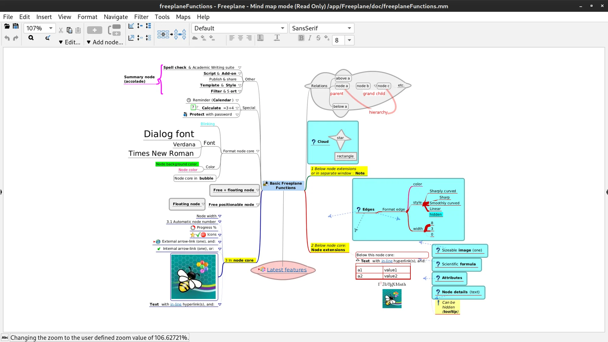Toggle Strikethrough formatting
Image resolution: width=608 pixels, height=342 pixels.
(x=318, y=38)
